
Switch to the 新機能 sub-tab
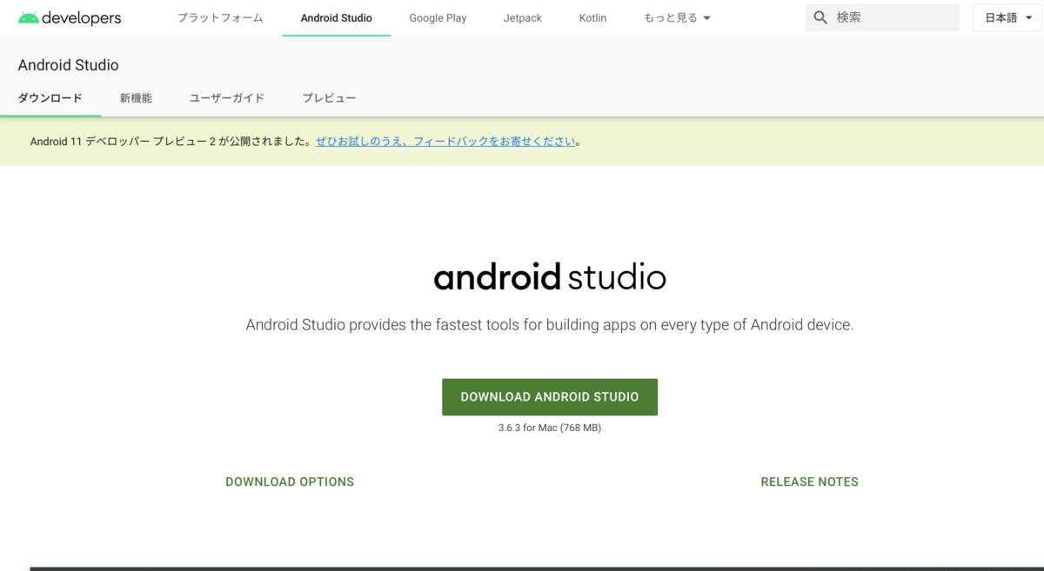(x=136, y=98)
